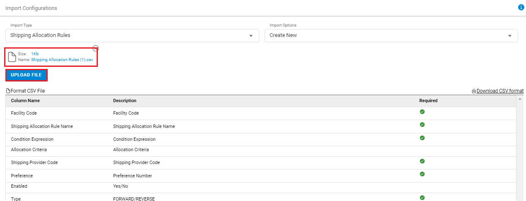Click the uploaded CSV file document icon
526x201 pixels.
(x=12, y=57)
